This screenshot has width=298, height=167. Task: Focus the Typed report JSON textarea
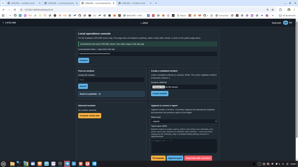coord(184,146)
